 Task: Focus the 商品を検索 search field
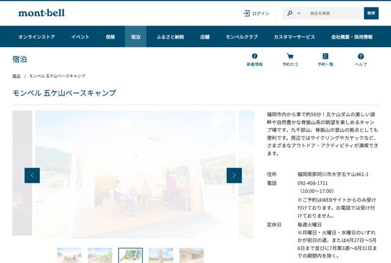coord(334,13)
